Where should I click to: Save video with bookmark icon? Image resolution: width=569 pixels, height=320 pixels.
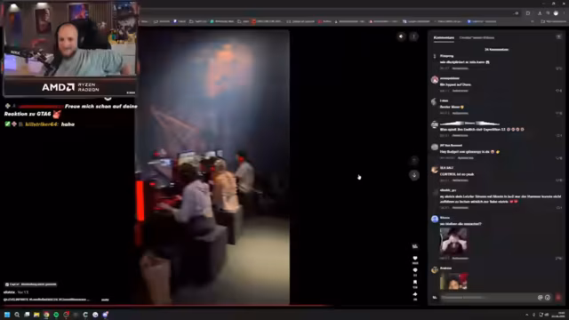click(x=415, y=283)
